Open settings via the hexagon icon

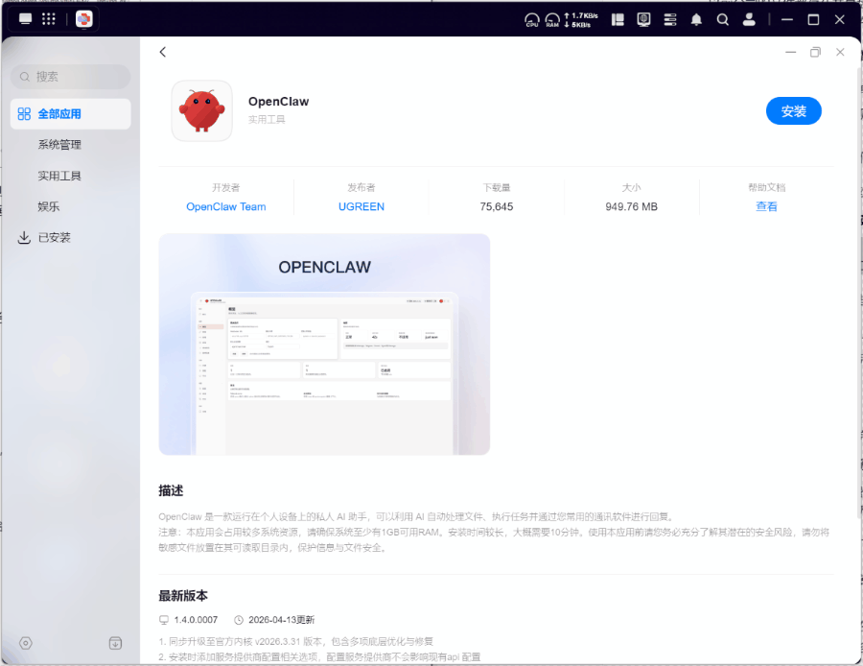point(26,643)
